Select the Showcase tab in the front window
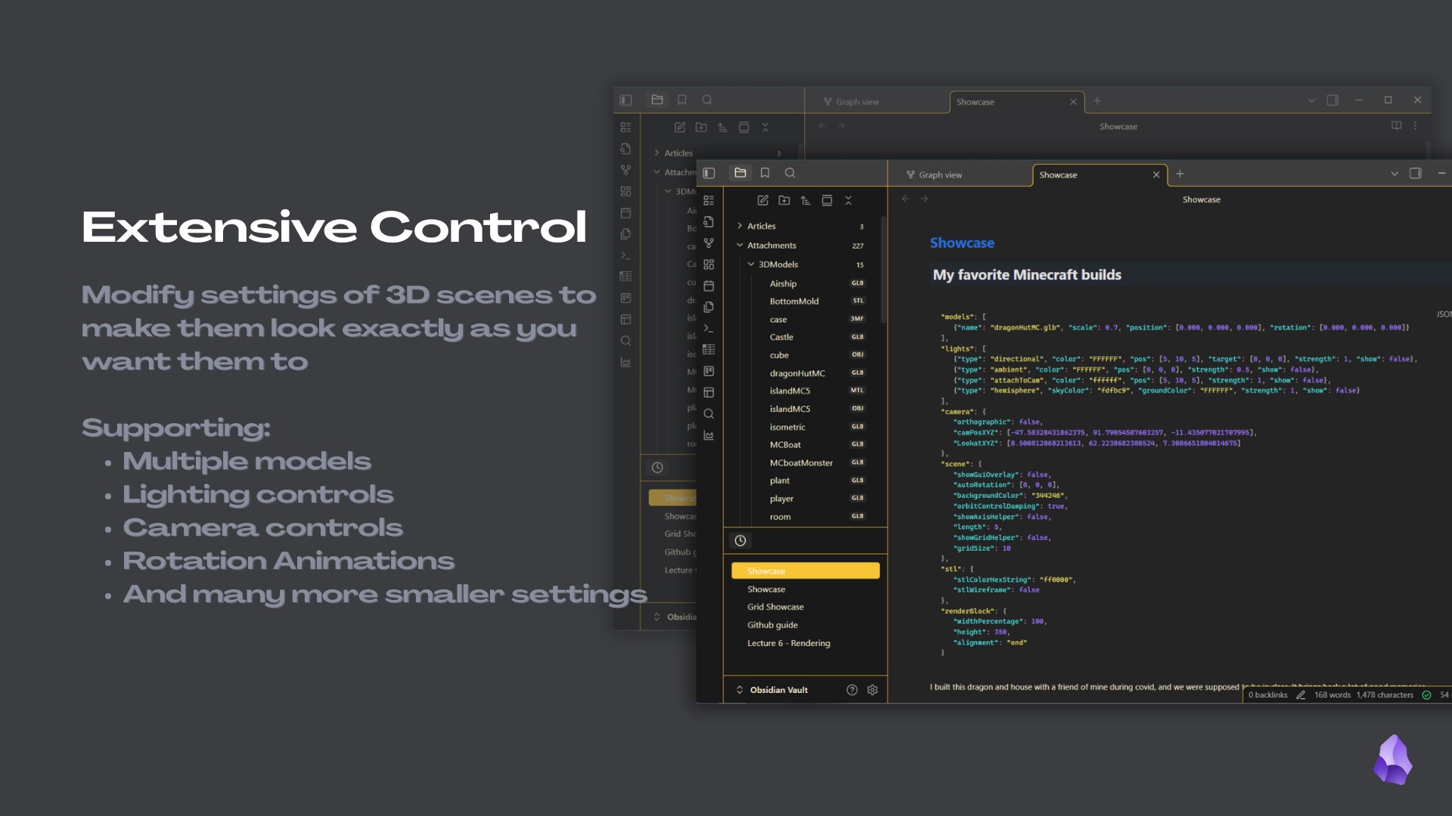This screenshot has height=816, width=1452. [1100, 175]
